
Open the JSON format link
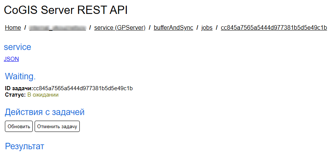11,59
